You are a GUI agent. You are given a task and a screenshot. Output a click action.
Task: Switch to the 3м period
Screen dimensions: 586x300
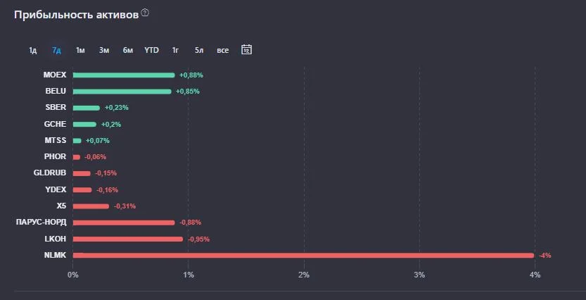[x=104, y=50]
